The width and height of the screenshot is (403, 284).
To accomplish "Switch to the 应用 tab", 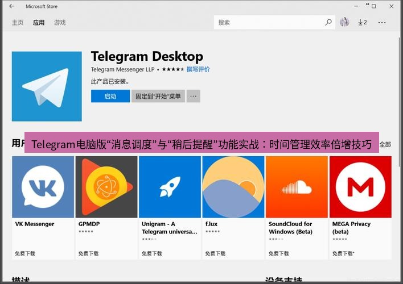I will 39,23.
